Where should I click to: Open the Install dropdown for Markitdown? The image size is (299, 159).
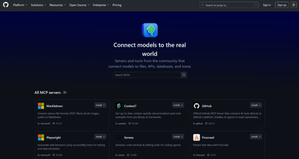point(100,105)
